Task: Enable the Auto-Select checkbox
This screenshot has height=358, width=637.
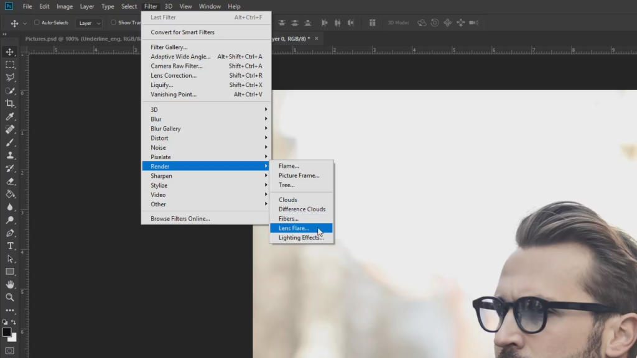Action: pyautogui.click(x=37, y=23)
